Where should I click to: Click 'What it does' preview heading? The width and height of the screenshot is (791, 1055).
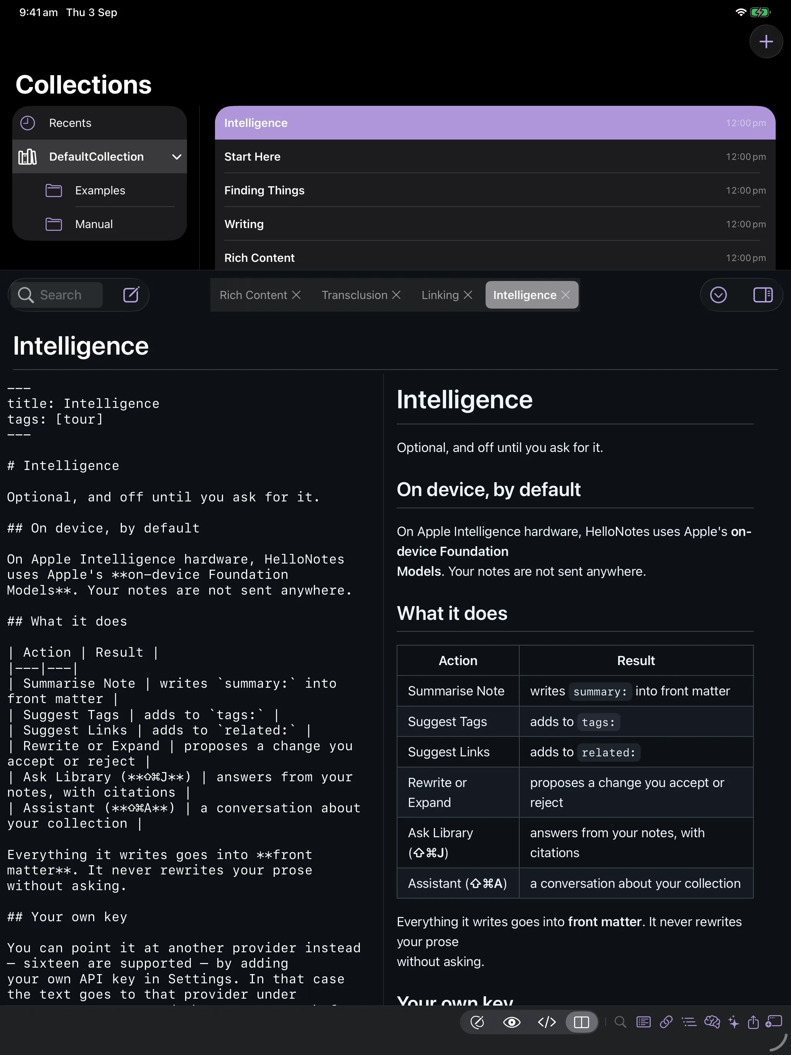(x=452, y=613)
